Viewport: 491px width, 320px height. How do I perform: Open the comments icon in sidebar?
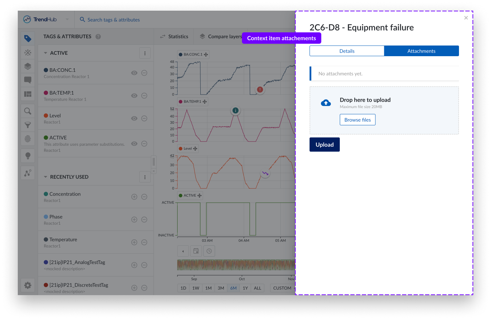click(28, 80)
